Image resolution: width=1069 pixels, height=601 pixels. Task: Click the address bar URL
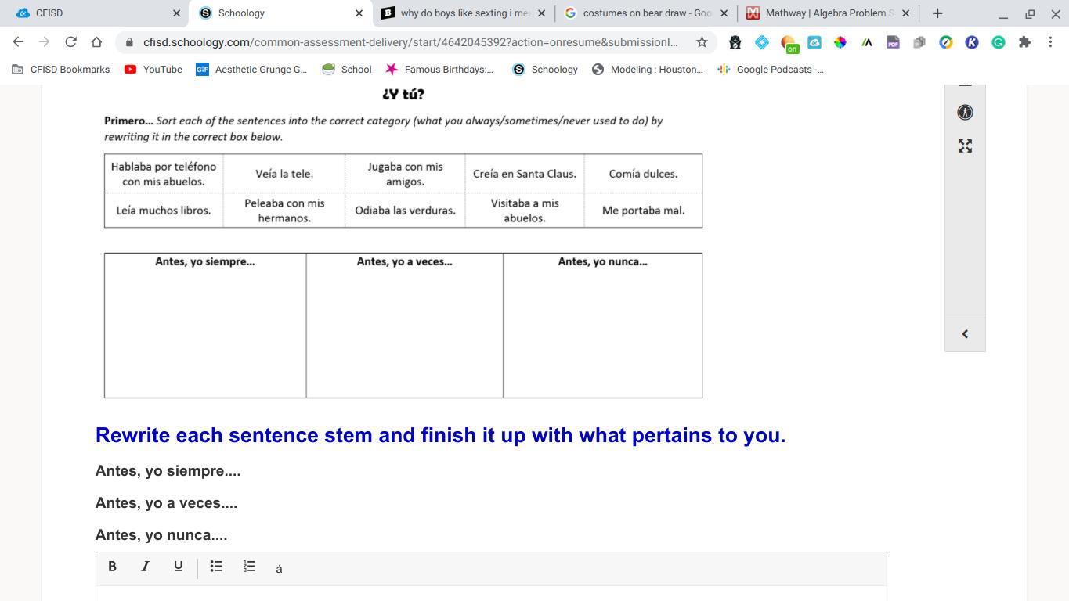[410, 42]
